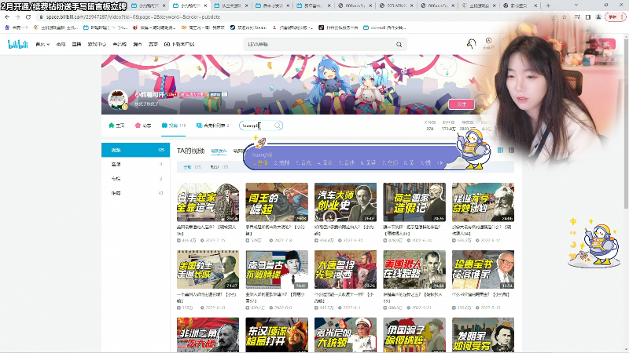The width and height of the screenshot is (629, 353).
Task: Click the header user avatar icon
Action: click(471, 44)
